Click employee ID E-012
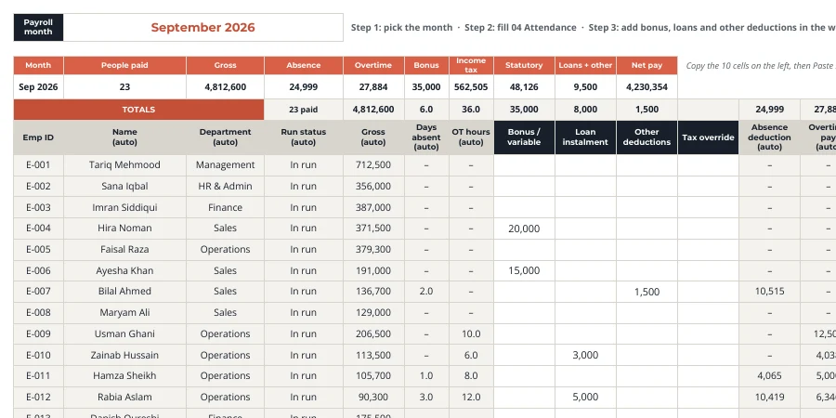836x418 pixels. [38, 398]
